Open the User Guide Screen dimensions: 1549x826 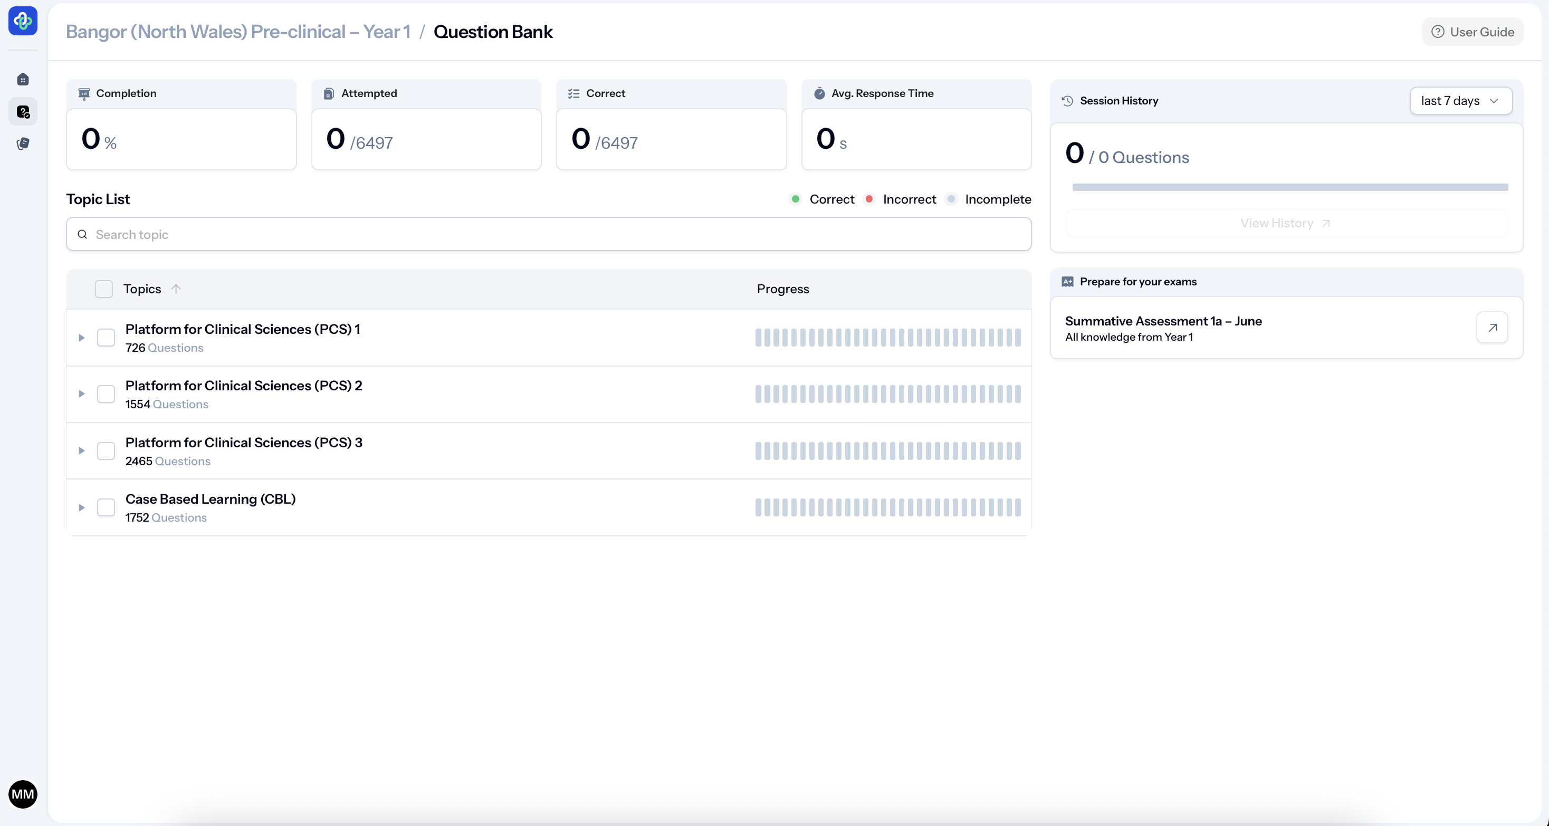(1472, 32)
